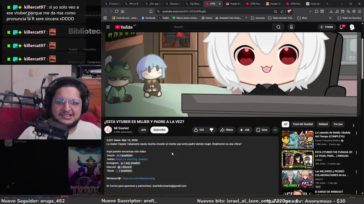364x204 pixels.
Task: Click the YouTube search input field
Action: tap(222, 27)
